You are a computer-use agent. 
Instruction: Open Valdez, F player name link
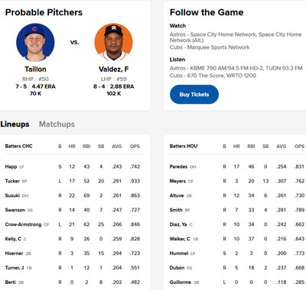coord(113,69)
